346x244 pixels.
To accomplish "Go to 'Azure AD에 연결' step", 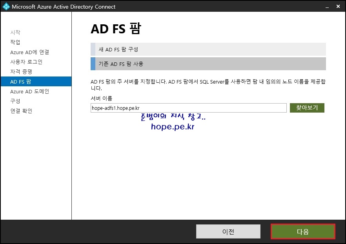I will coord(29,52).
